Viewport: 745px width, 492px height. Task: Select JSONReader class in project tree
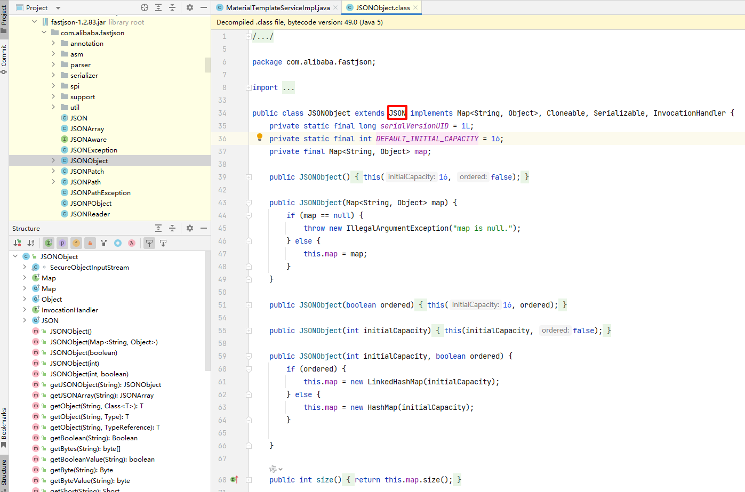90,214
